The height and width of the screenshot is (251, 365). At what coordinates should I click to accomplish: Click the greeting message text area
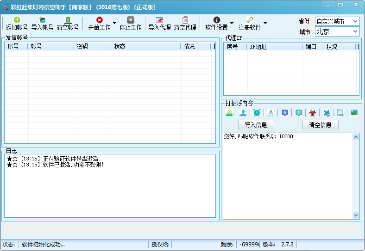[x=287, y=176]
